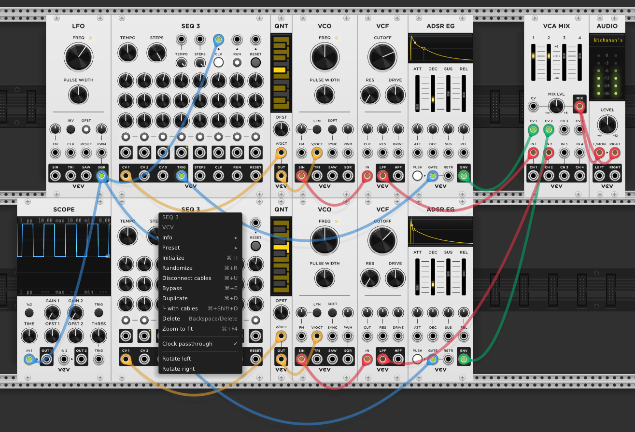Toggle Clock passthrough checkmark in menu

point(200,344)
